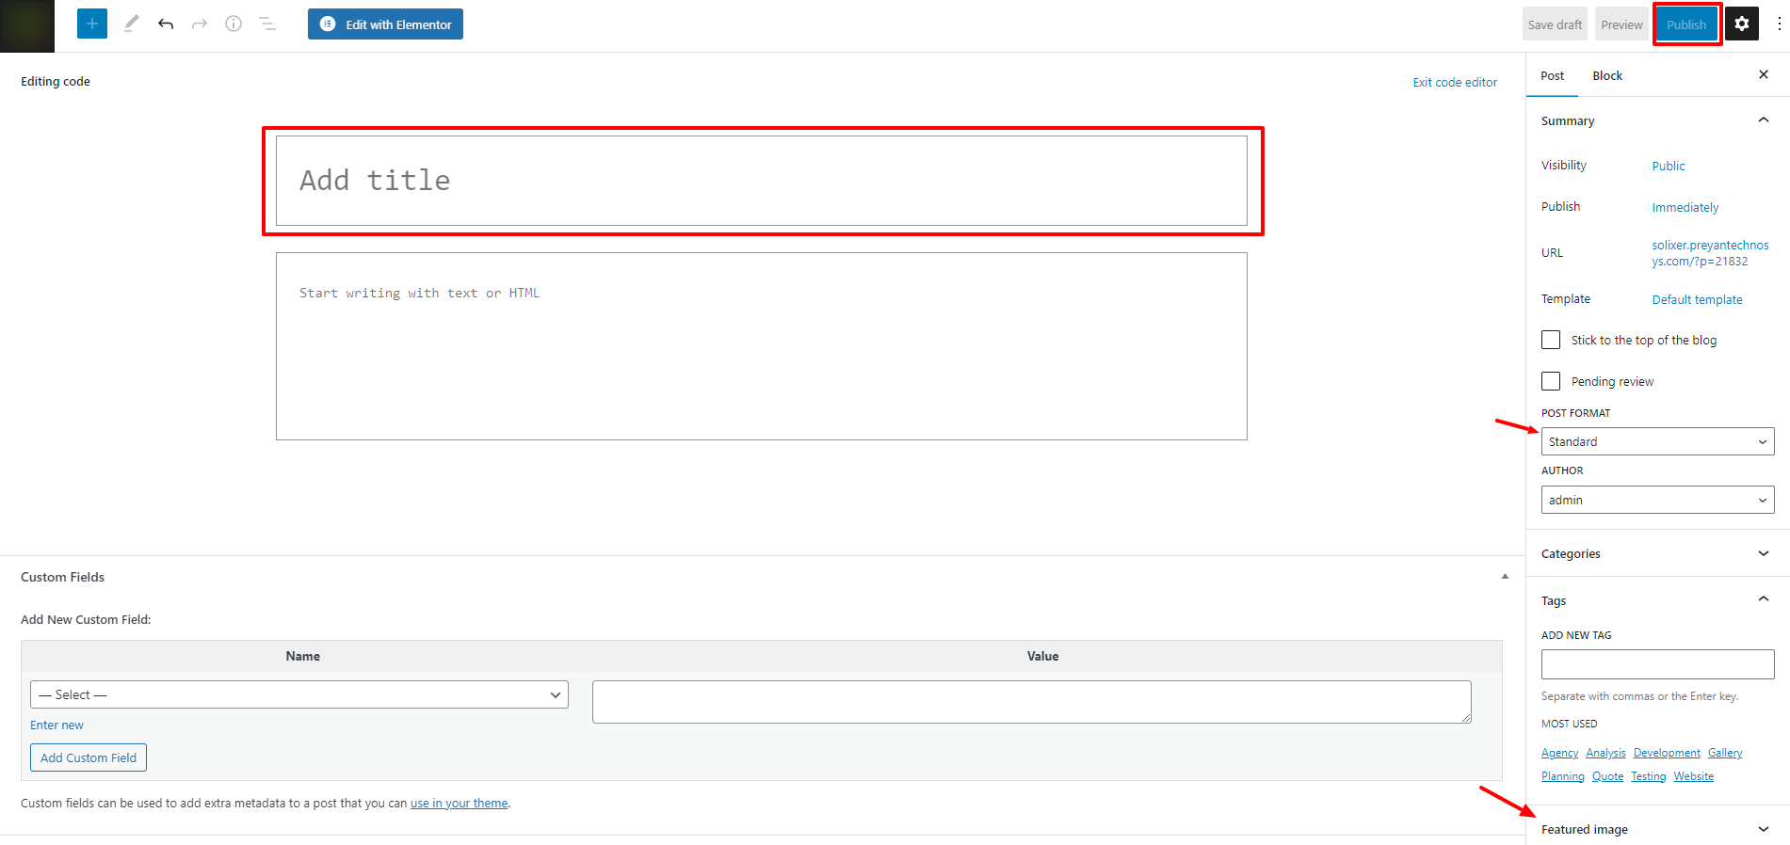Image resolution: width=1790 pixels, height=845 pixels.
Task: Enable Stick to the top of the blog
Action: [1551, 340]
